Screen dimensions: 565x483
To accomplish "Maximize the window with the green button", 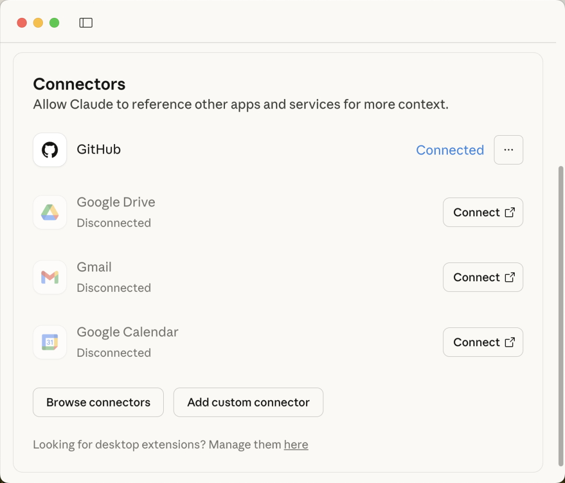I will 54,23.
